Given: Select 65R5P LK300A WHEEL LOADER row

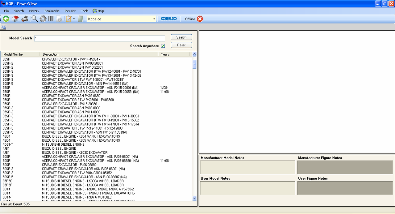Looking at the screenshot, I should coord(96,185).
